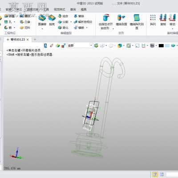Image resolution: width=178 pixels, height=178 pixels.
Task: Select the 筋 (Rib) feature tool
Action: (8, 28)
